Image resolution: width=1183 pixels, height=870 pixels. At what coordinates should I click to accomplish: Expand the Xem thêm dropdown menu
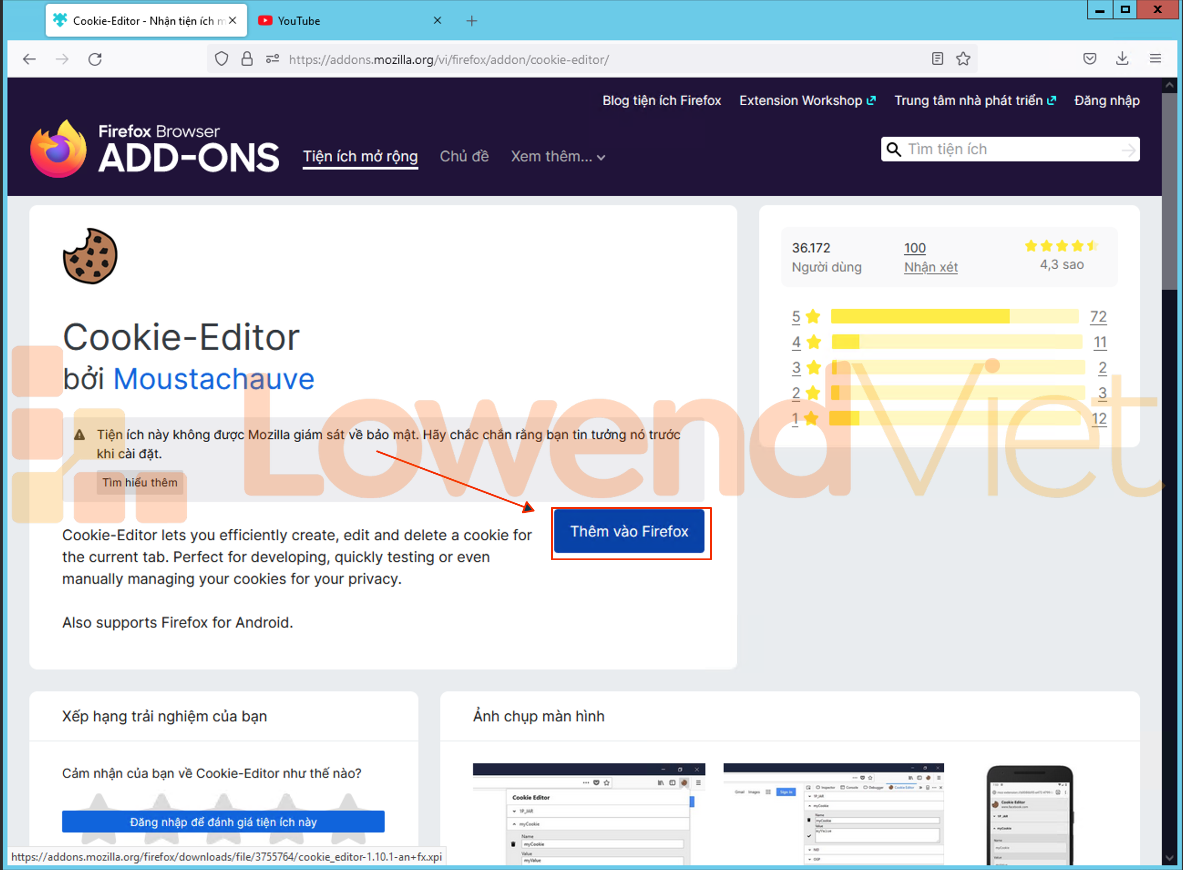click(557, 156)
